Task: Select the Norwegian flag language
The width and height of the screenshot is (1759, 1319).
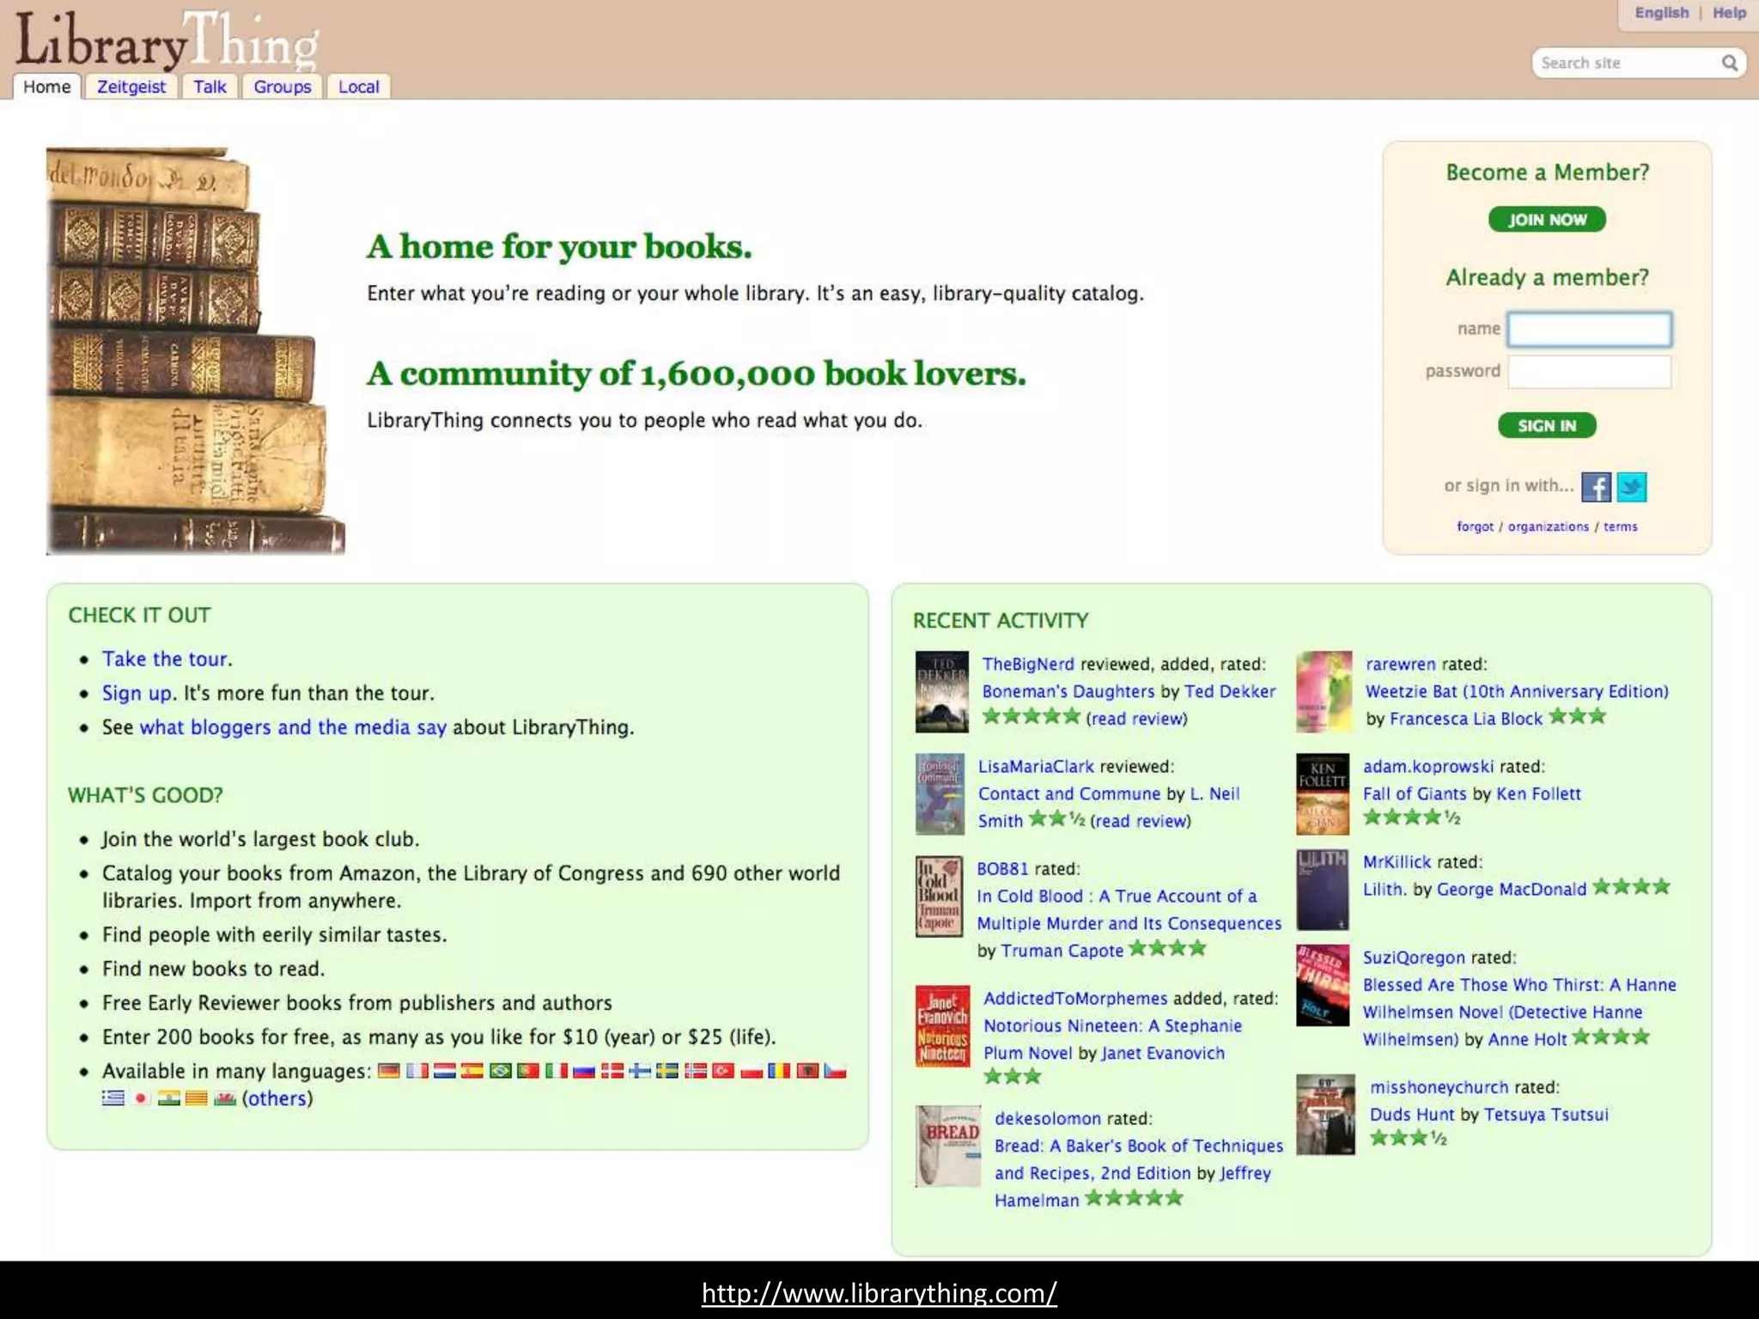Action: pos(696,1071)
